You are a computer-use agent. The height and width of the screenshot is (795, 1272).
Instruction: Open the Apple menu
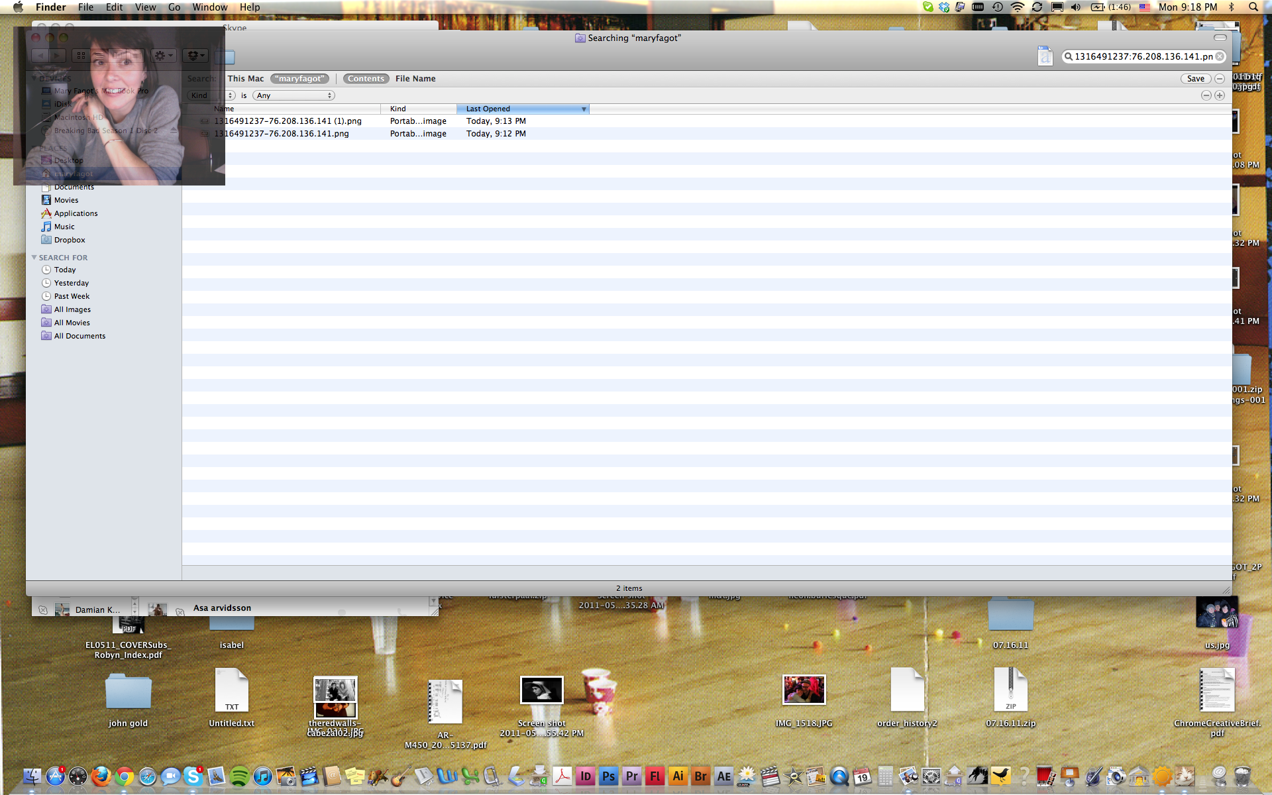click(x=18, y=7)
